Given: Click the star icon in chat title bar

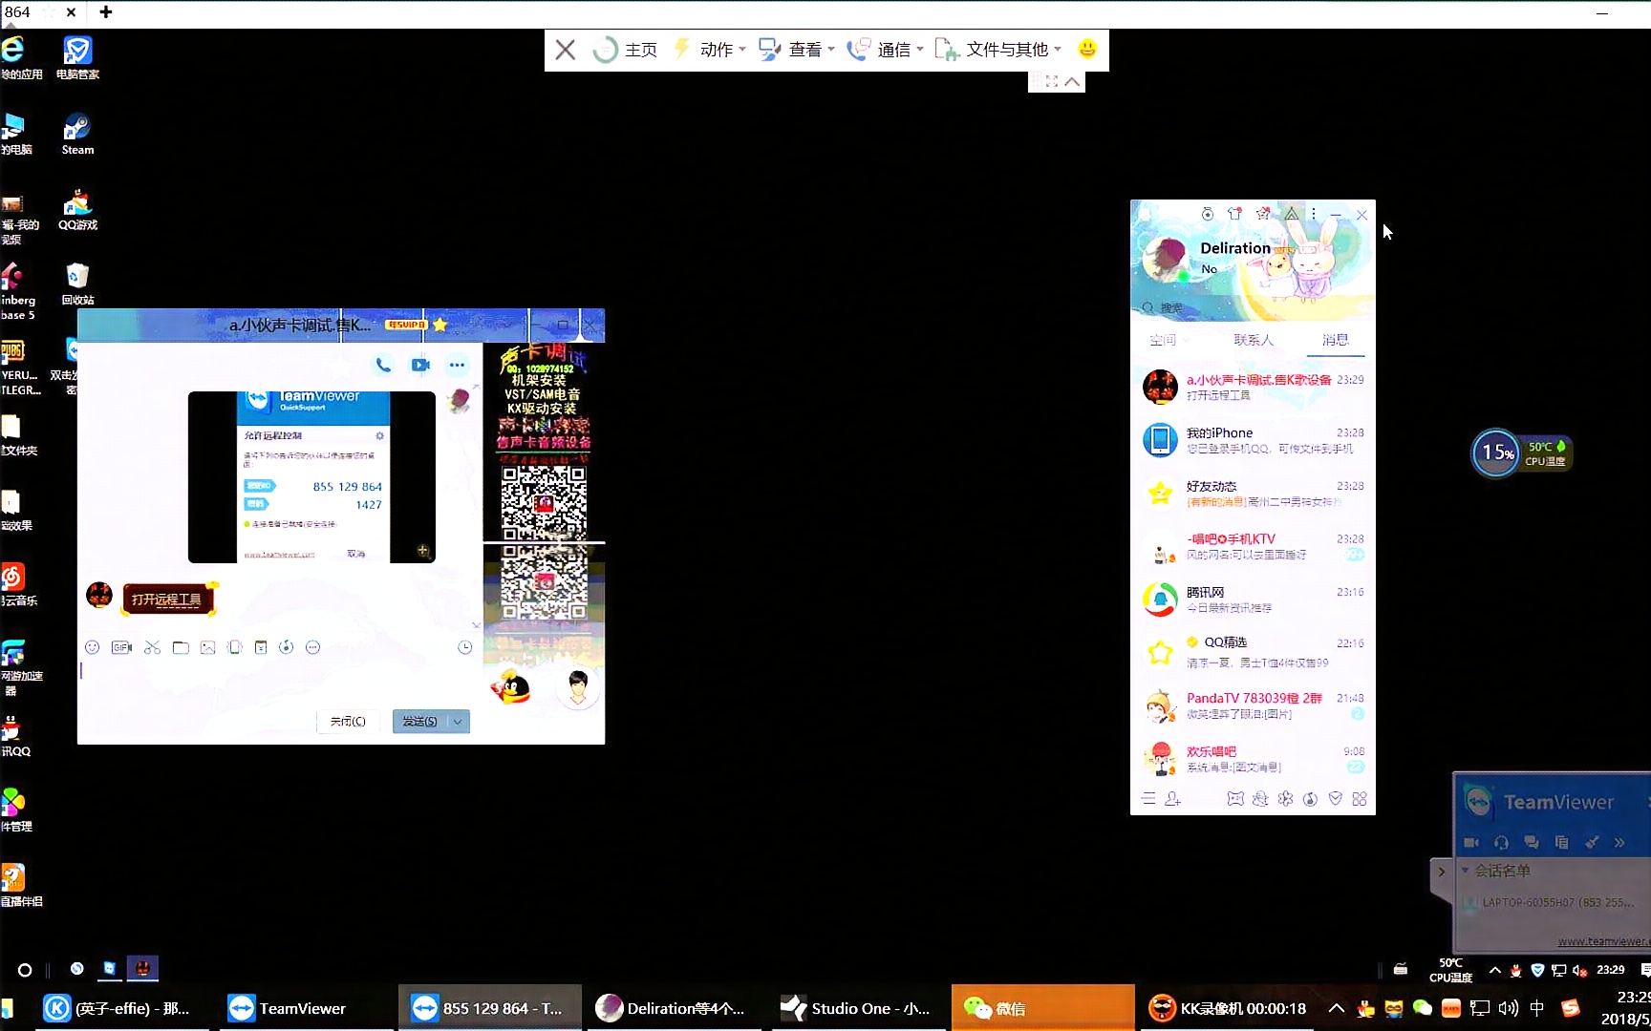Looking at the screenshot, I should pos(440,325).
